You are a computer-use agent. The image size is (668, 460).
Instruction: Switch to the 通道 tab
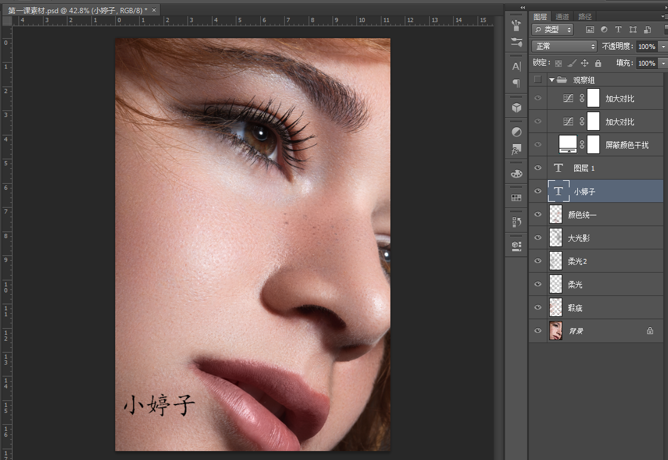point(562,17)
